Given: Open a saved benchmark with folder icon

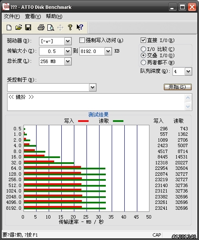Looking at the screenshot, I should point(18,28).
